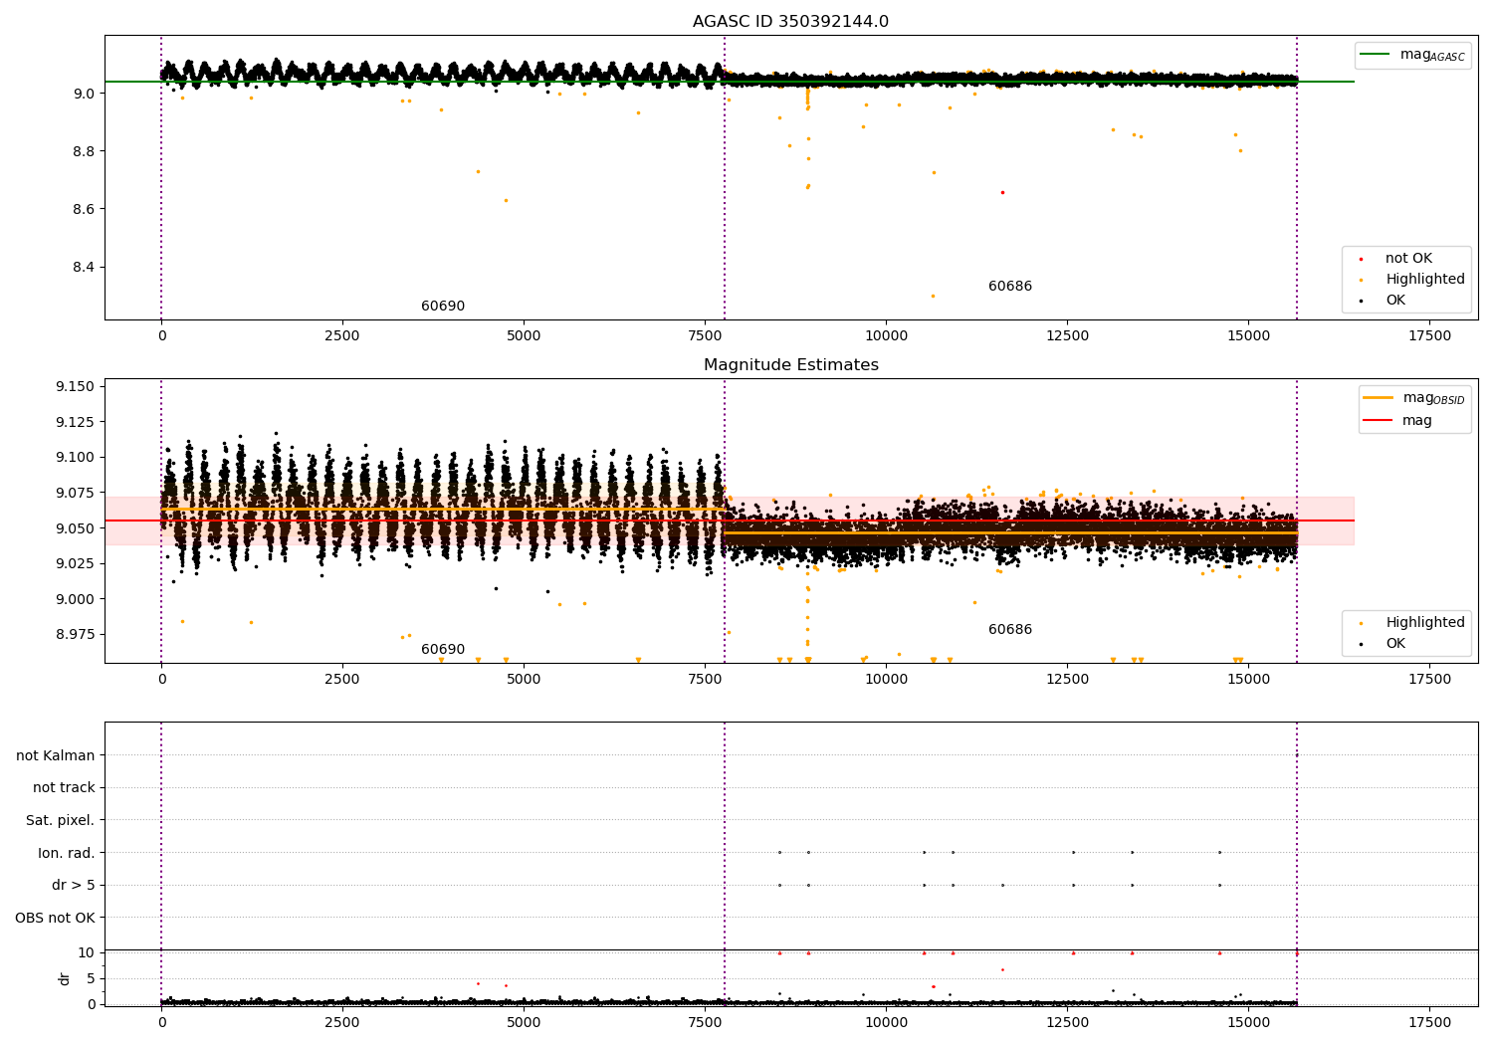Pick the lowest orange outlier point near 8.3

pos(933,296)
